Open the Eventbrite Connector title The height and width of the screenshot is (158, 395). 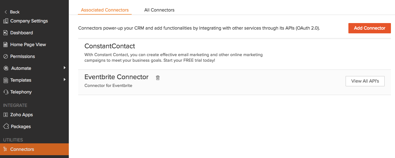(x=116, y=77)
